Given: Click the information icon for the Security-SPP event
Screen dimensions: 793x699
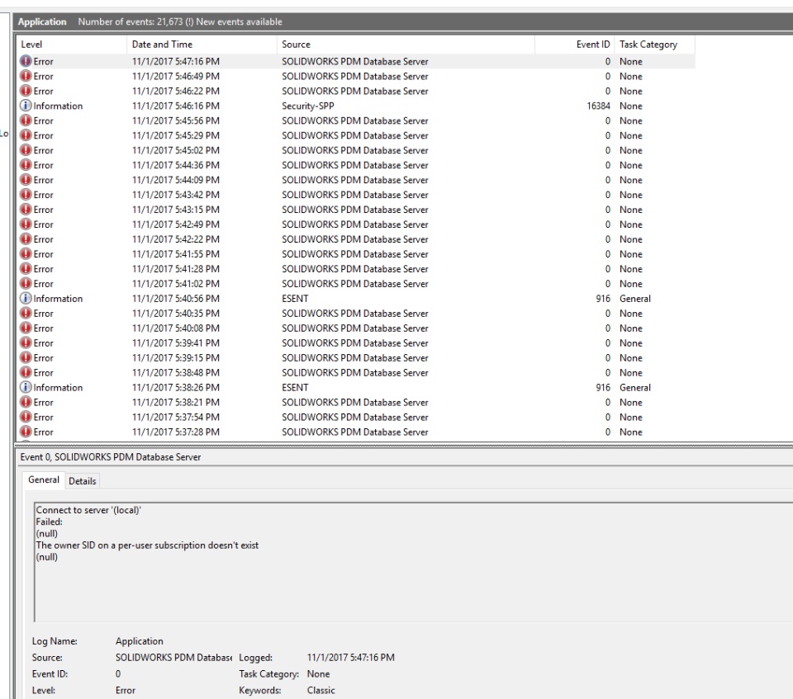Looking at the screenshot, I should click(26, 106).
